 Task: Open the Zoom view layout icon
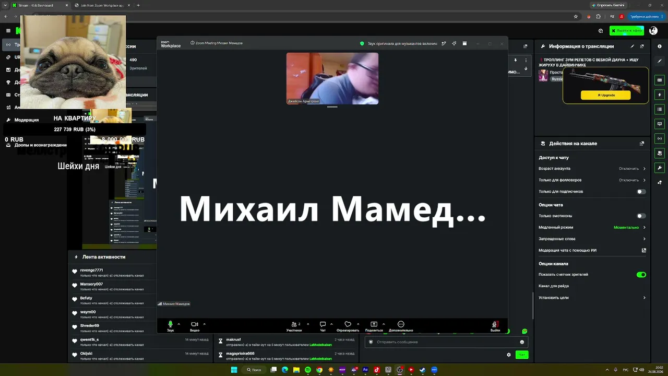coord(464,43)
